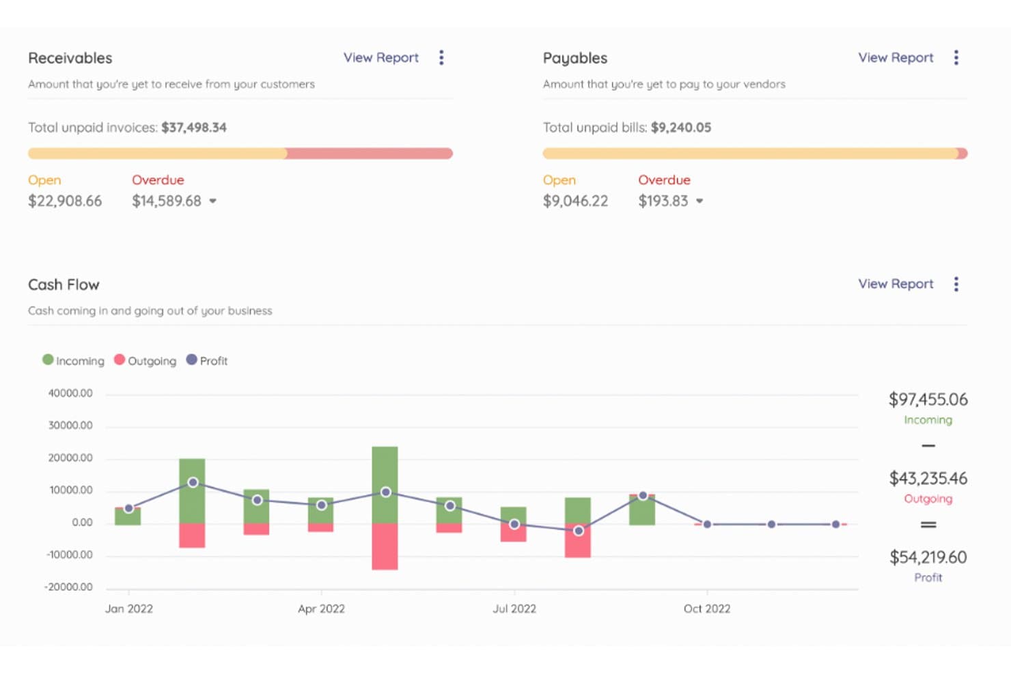Click the Apr 2022 axis label
Viewport: 1011px width, 674px height.
[x=321, y=608]
